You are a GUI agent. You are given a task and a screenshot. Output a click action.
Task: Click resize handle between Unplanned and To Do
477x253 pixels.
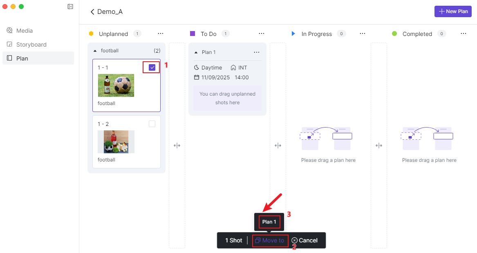177,146
